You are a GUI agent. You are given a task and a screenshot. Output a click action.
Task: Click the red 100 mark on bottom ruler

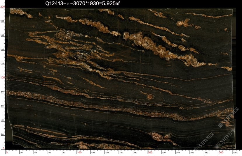coord(79,153)
